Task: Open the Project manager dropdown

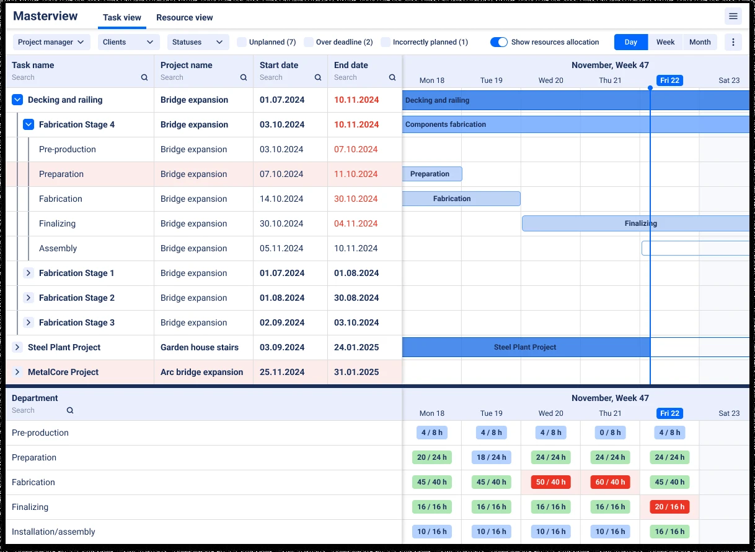Action: coord(51,42)
